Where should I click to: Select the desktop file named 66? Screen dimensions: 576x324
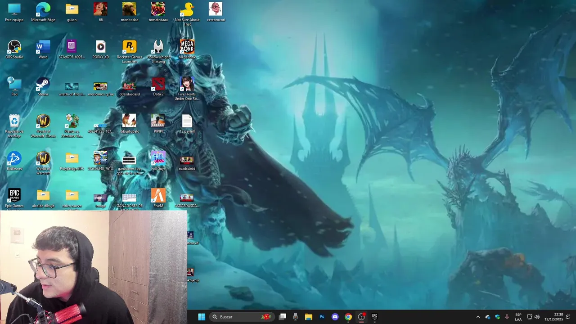pyautogui.click(x=100, y=12)
